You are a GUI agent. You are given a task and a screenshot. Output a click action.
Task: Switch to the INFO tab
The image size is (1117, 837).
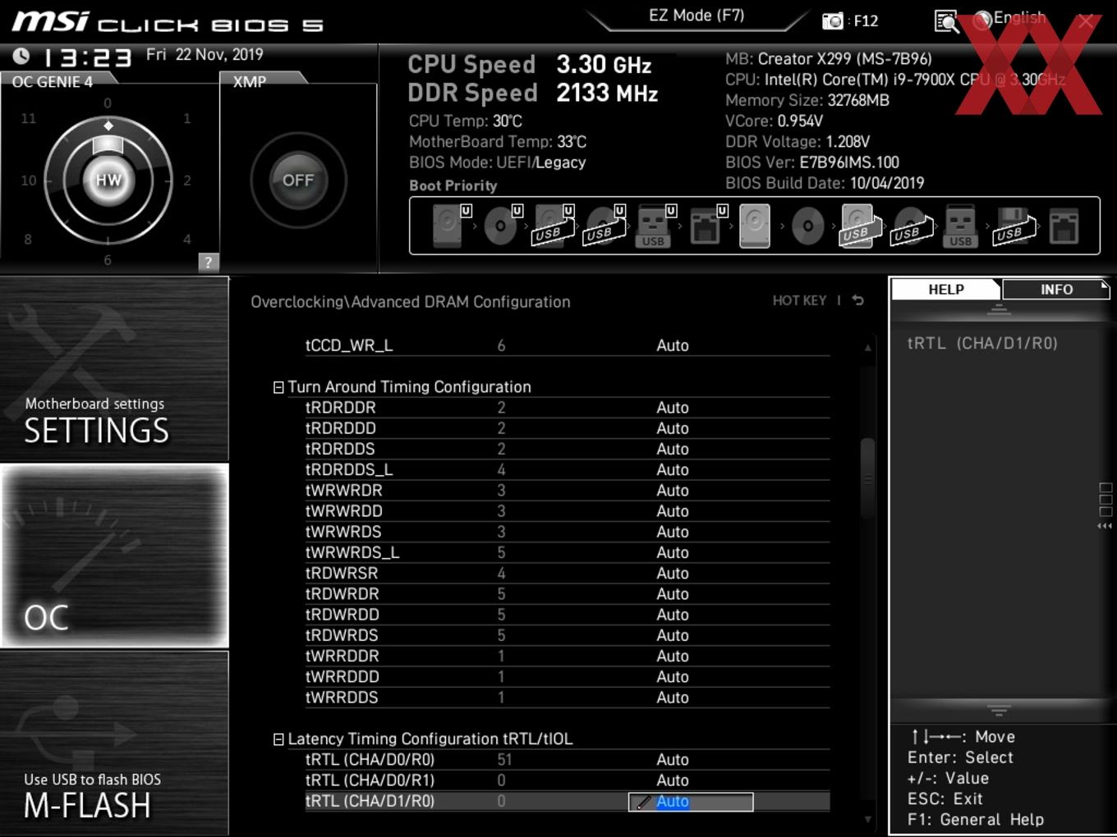[1056, 289]
